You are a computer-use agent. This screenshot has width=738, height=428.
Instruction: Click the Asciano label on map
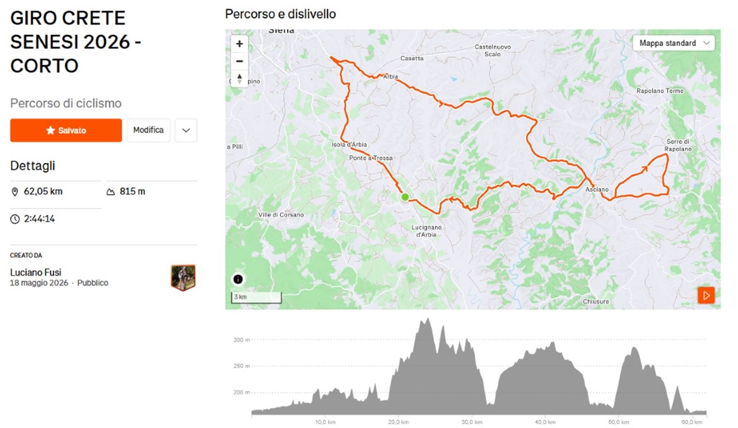tap(597, 190)
